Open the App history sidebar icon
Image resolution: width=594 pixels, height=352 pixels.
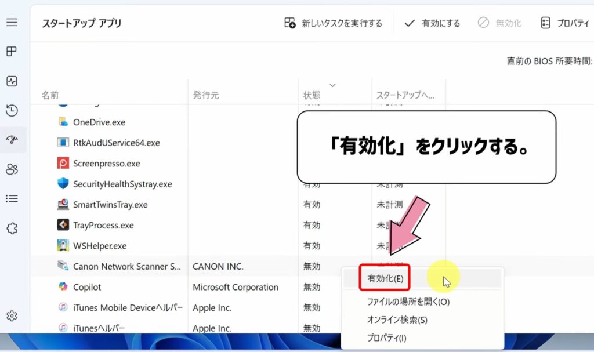click(x=12, y=111)
